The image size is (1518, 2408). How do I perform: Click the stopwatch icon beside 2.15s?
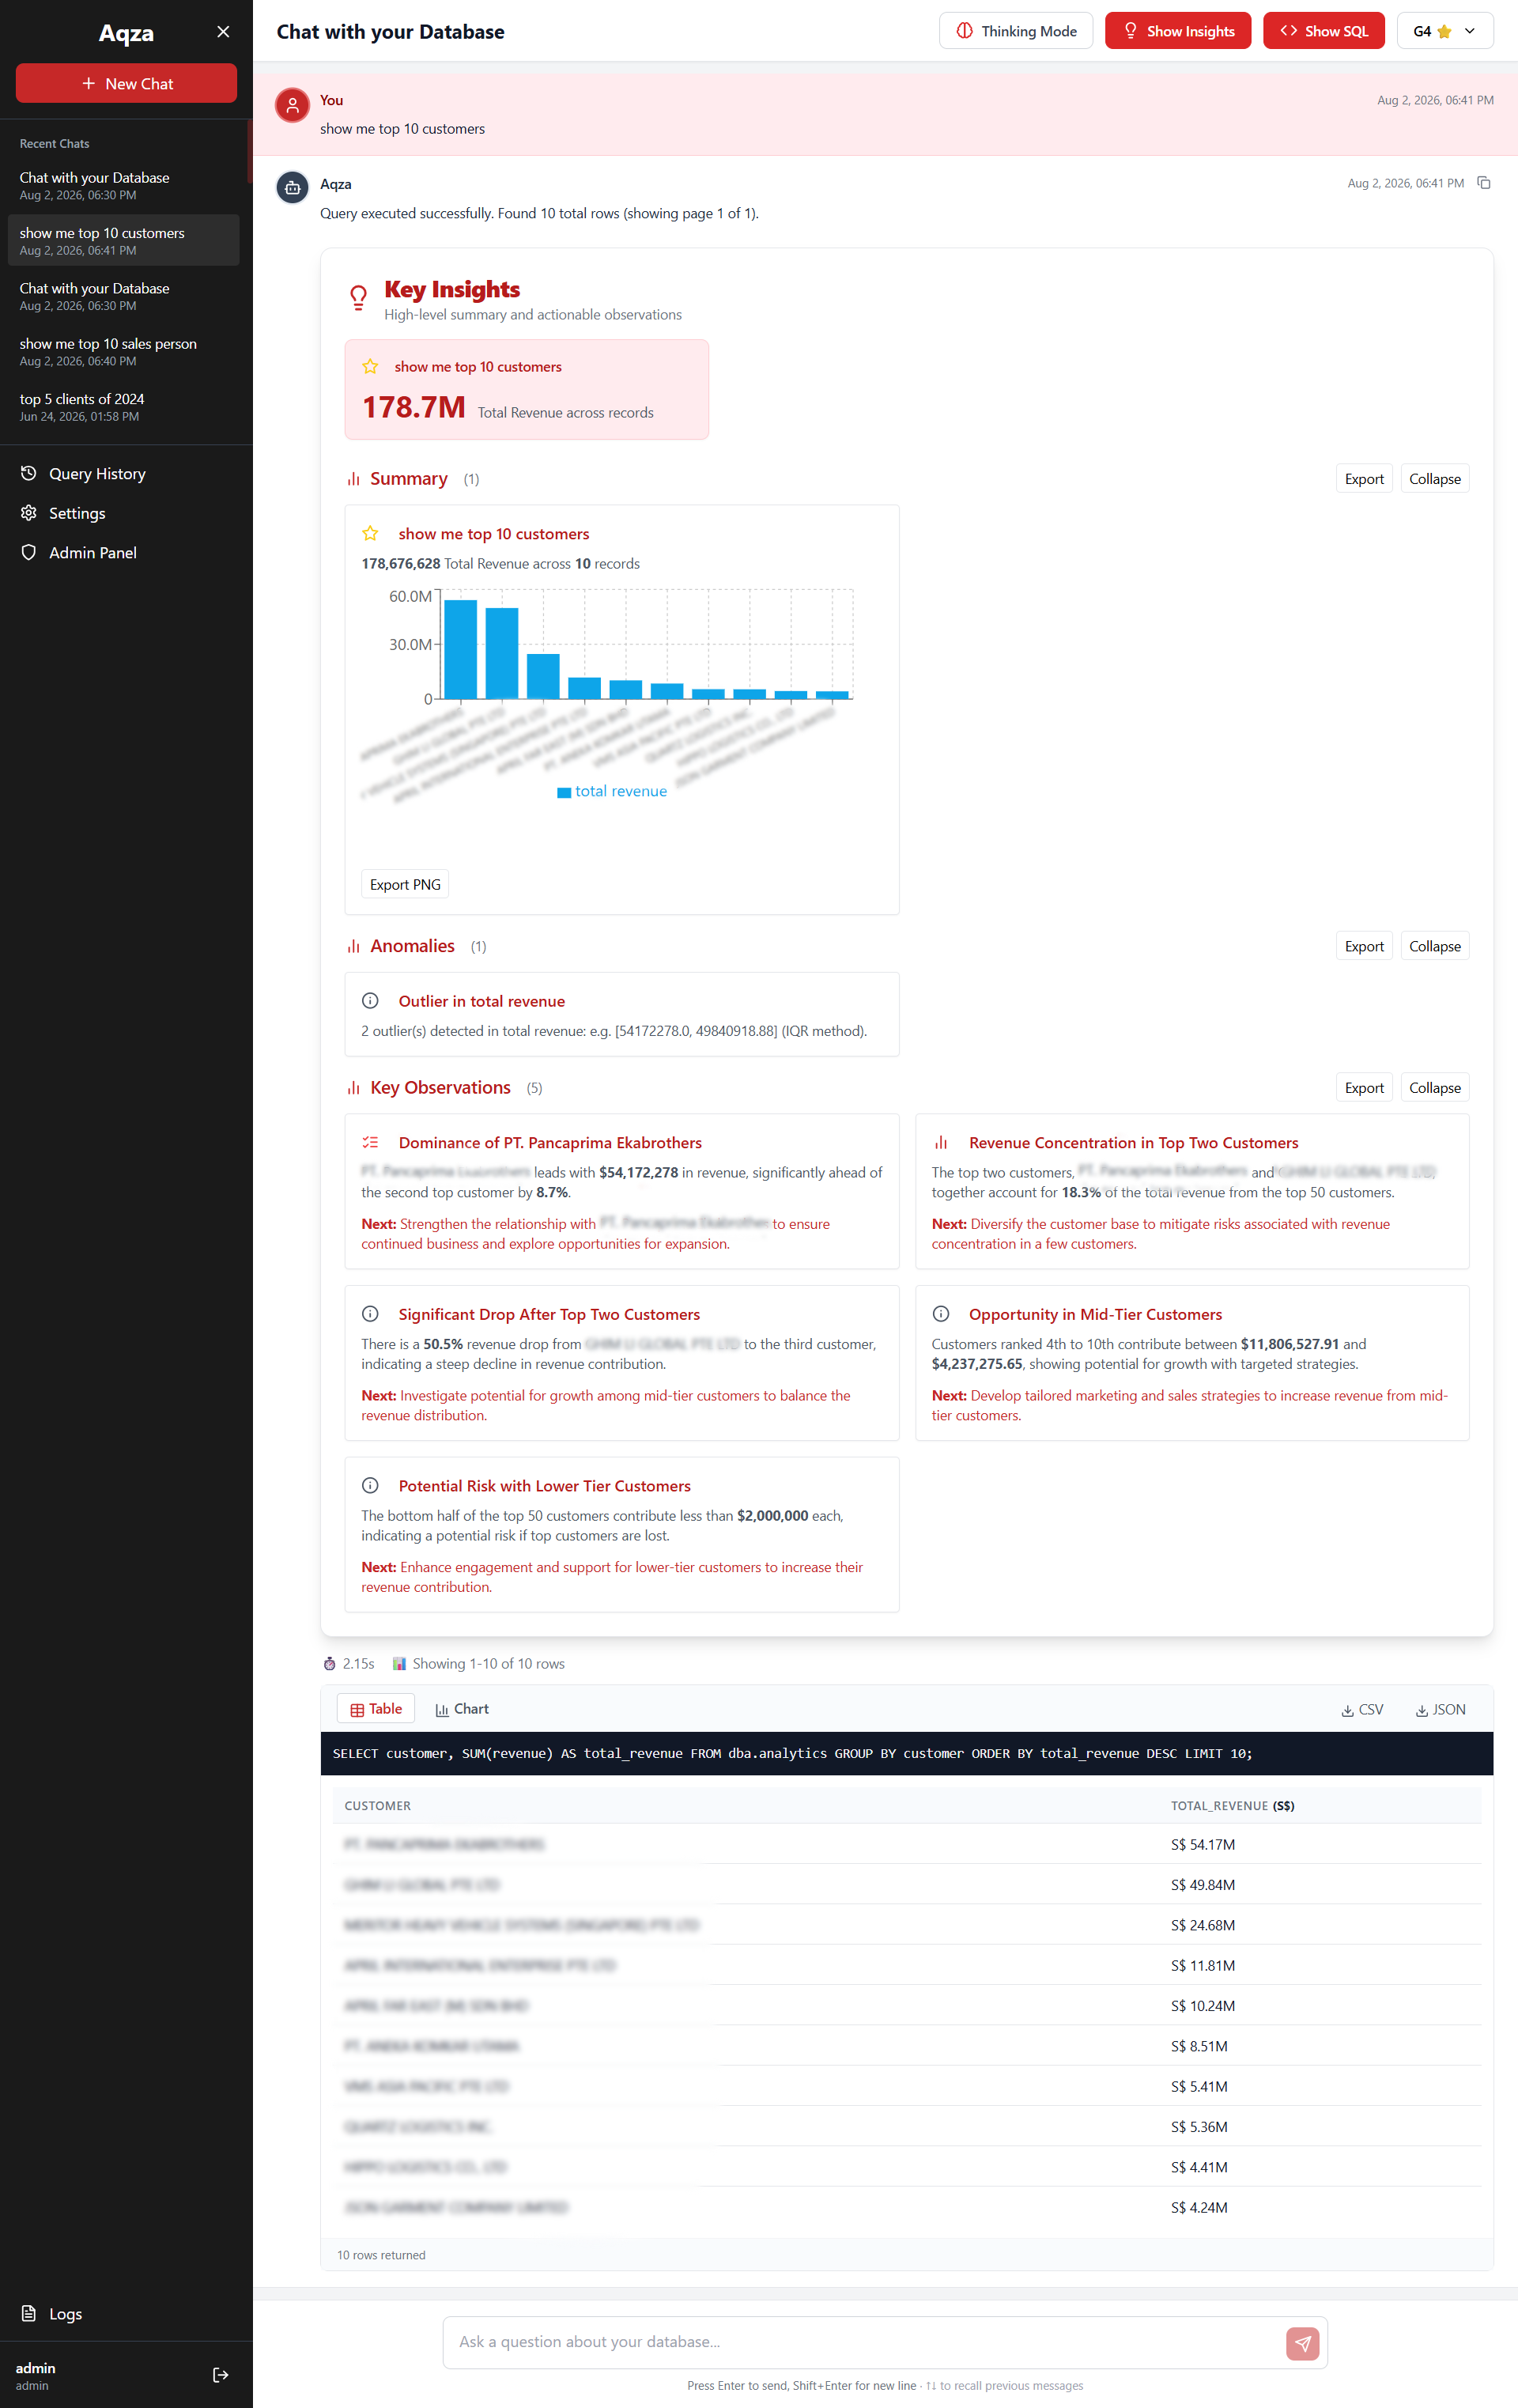coord(330,1664)
